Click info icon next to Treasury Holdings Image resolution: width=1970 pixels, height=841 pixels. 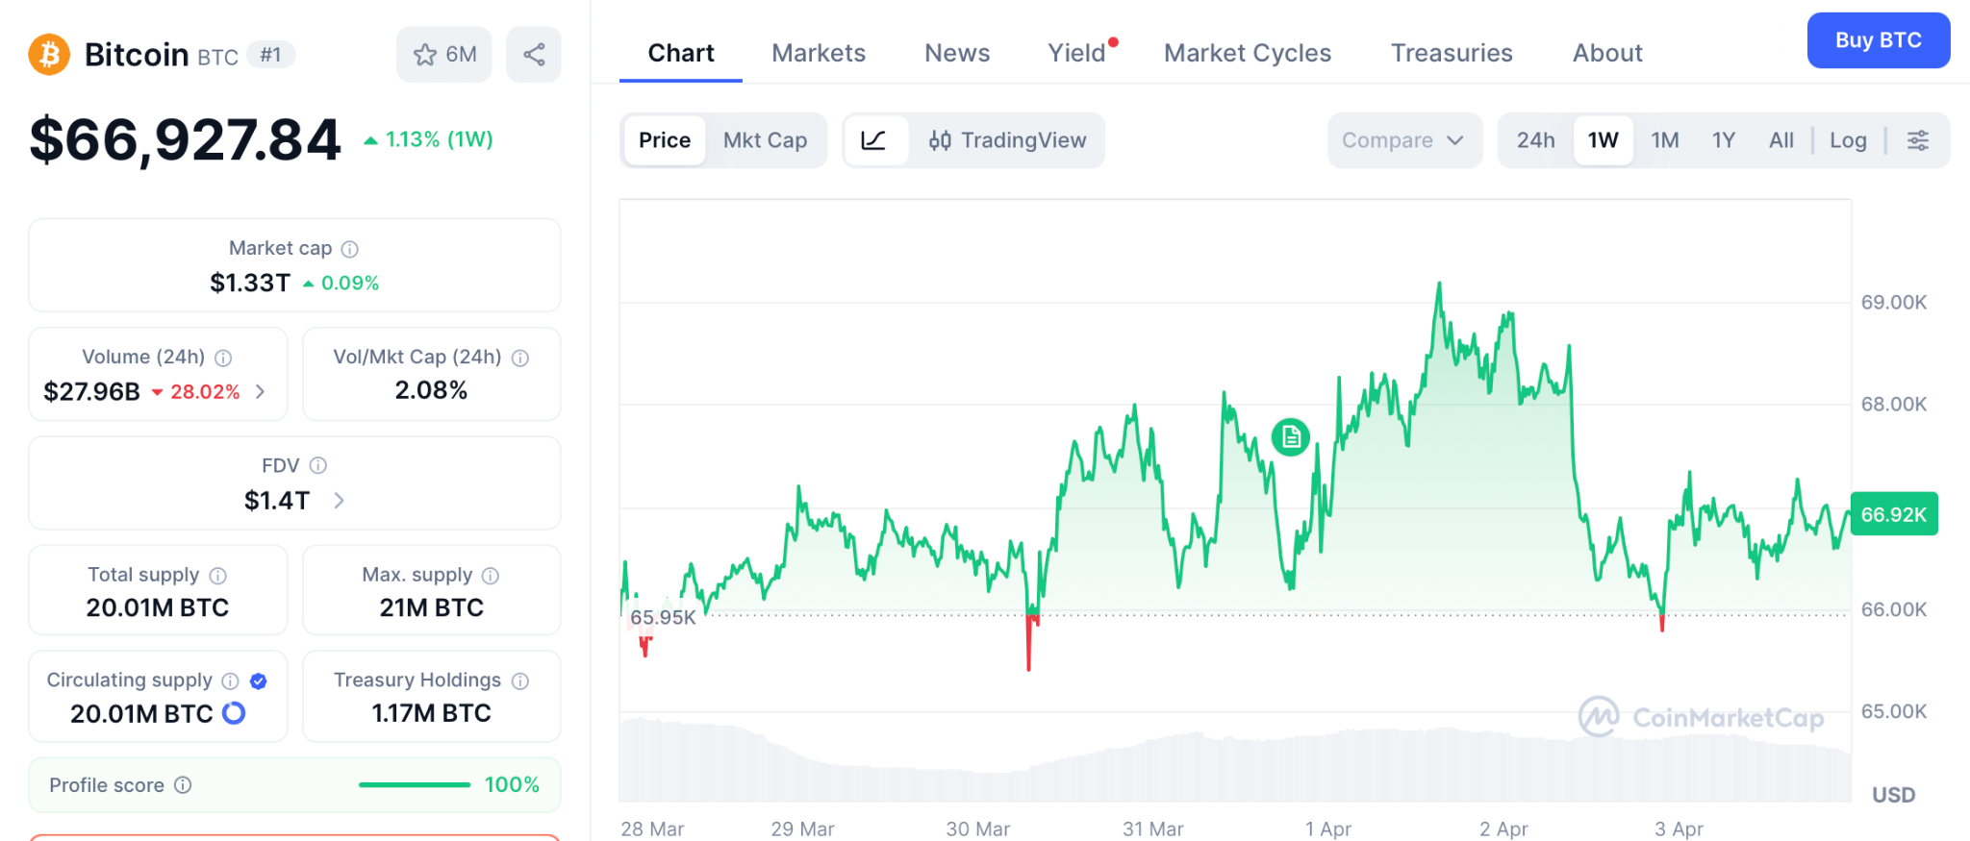pyautogui.click(x=520, y=681)
